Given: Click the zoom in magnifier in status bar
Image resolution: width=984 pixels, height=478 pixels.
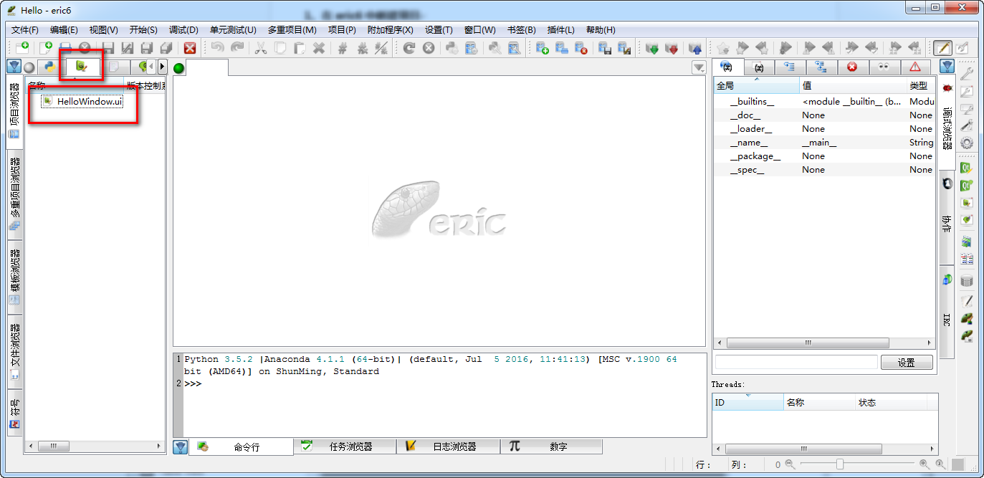Looking at the screenshot, I should click(925, 464).
